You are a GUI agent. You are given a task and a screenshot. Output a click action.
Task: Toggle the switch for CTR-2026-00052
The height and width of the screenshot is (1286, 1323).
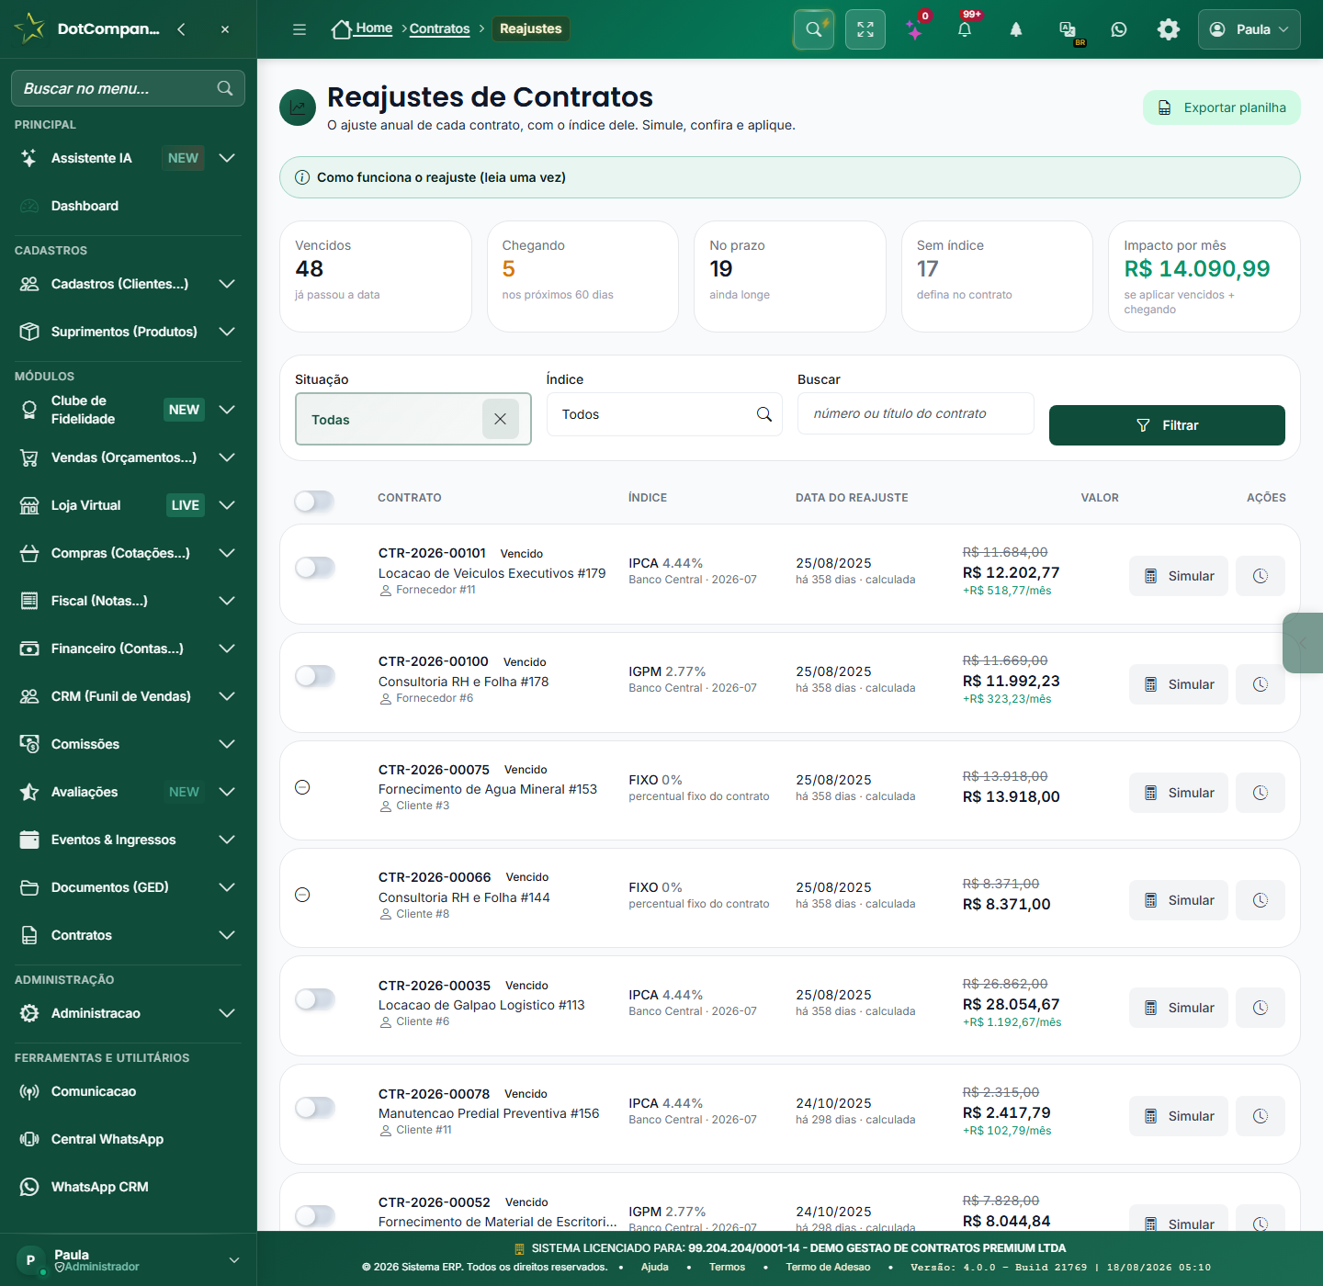click(314, 1216)
